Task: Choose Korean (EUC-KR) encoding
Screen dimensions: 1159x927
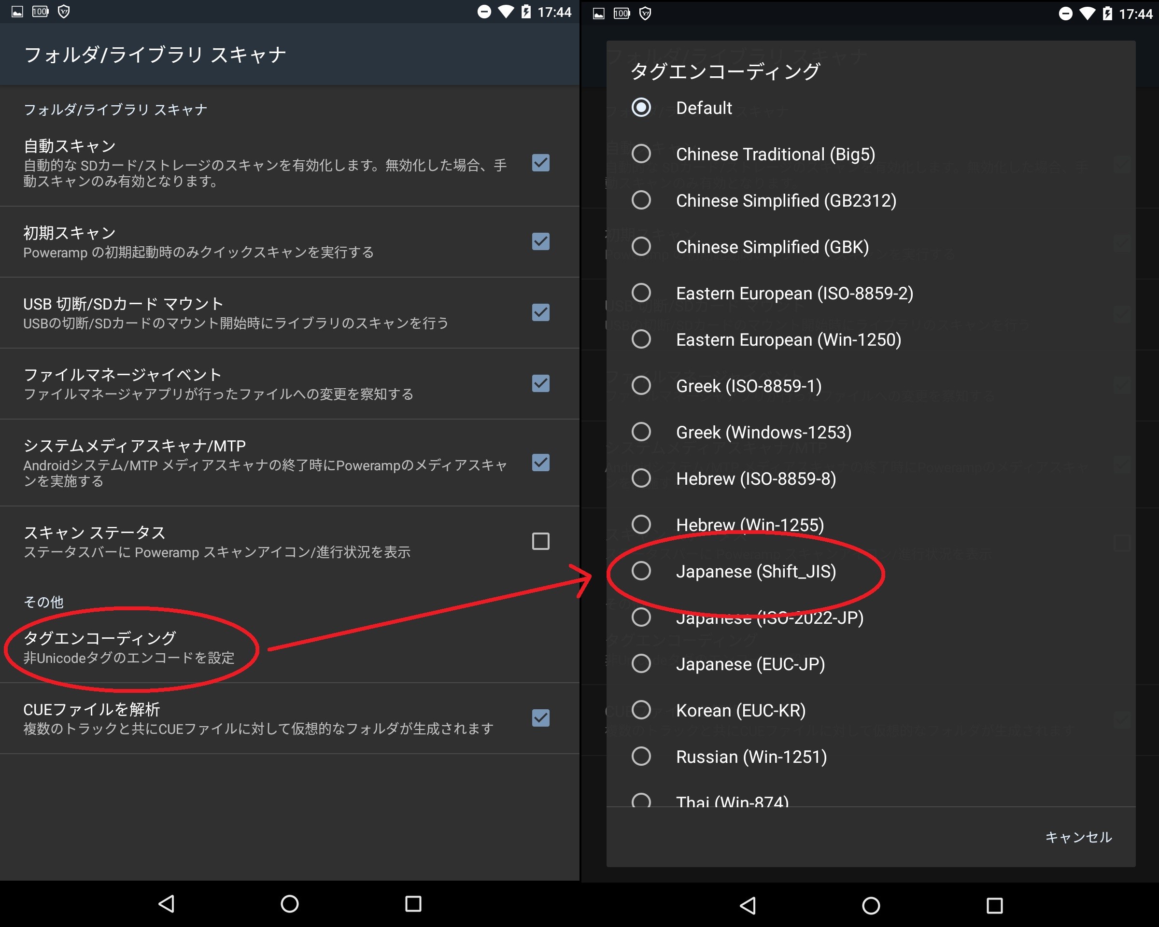Action: (641, 710)
